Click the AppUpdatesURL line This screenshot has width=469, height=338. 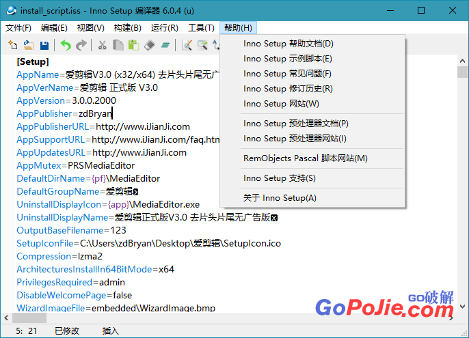tap(101, 153)
